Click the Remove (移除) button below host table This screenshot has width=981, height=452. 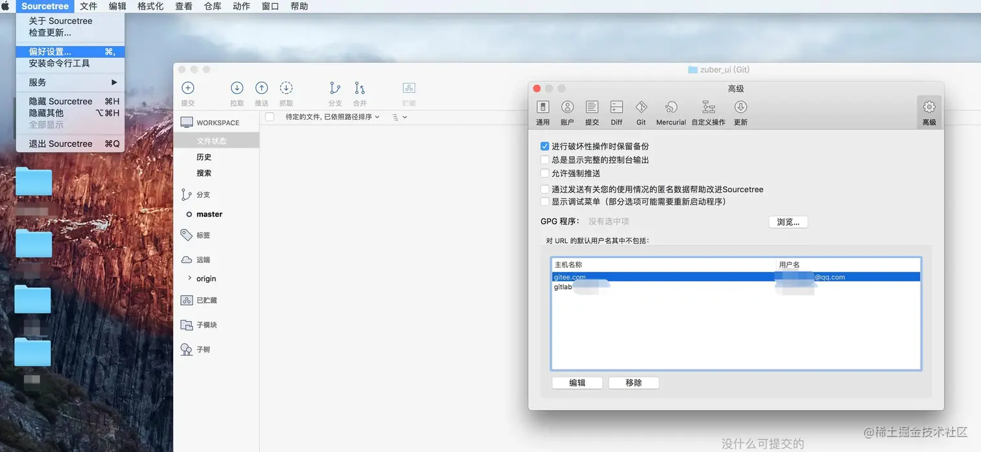click(x=634, y=383)
